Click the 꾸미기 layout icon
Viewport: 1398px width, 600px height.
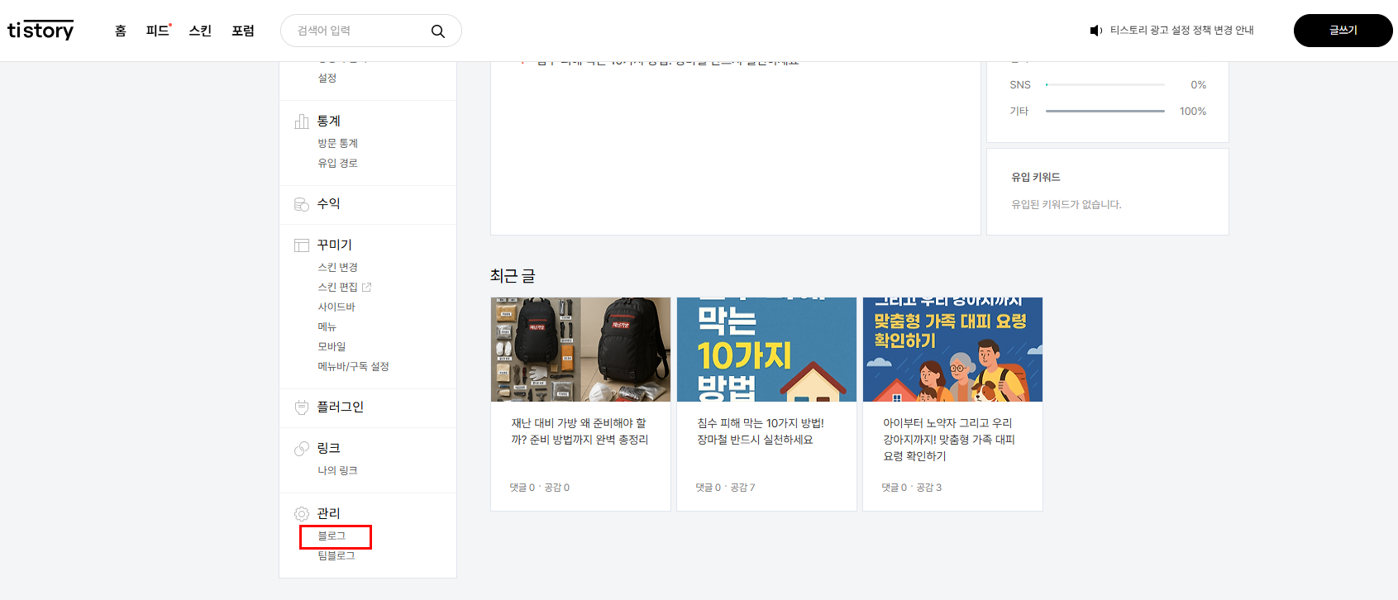click(302, 245)
